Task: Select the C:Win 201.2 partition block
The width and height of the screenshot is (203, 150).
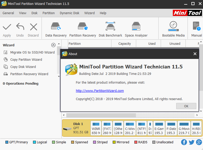Action: pyautogui.click(x=130, y=128)
